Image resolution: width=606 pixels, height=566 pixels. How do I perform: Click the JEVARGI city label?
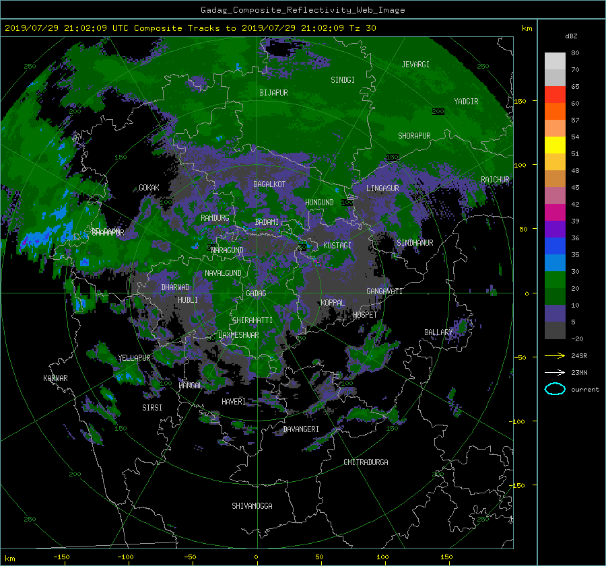(x=415, y=65)
